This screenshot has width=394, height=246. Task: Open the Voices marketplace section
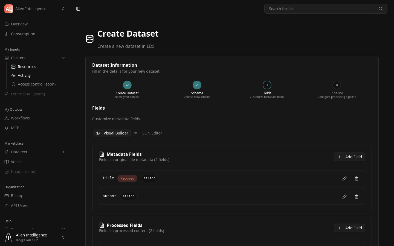click(17, 162)
